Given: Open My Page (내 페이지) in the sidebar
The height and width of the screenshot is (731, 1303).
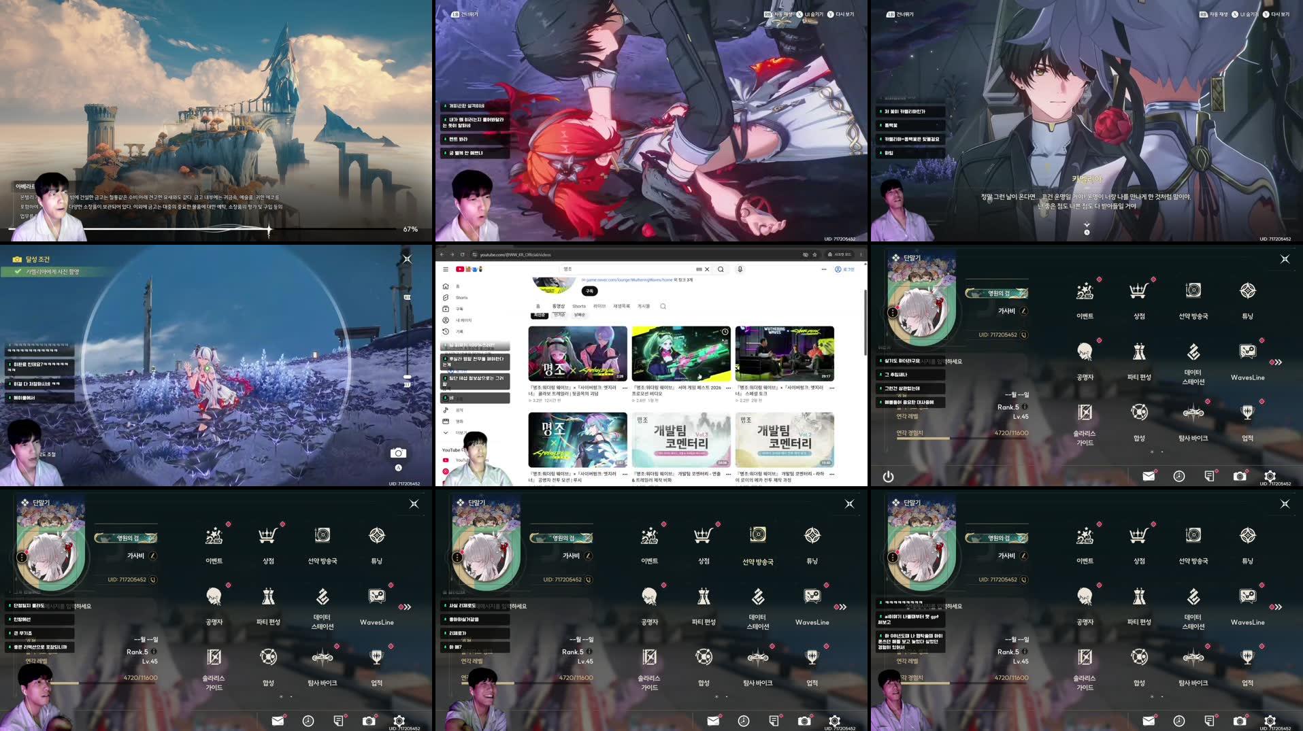Looking at the screenshot, I should pyautogui.click(x=457, y=320).
